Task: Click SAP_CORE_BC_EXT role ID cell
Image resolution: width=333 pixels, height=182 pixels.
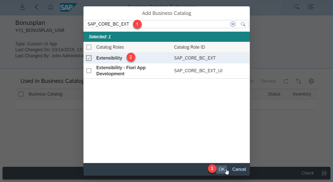Action: pos(195,58)
